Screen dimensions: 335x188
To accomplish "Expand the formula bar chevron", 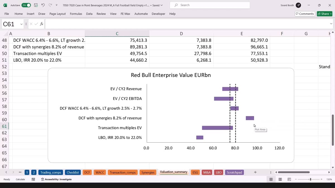I will point(331,24).
